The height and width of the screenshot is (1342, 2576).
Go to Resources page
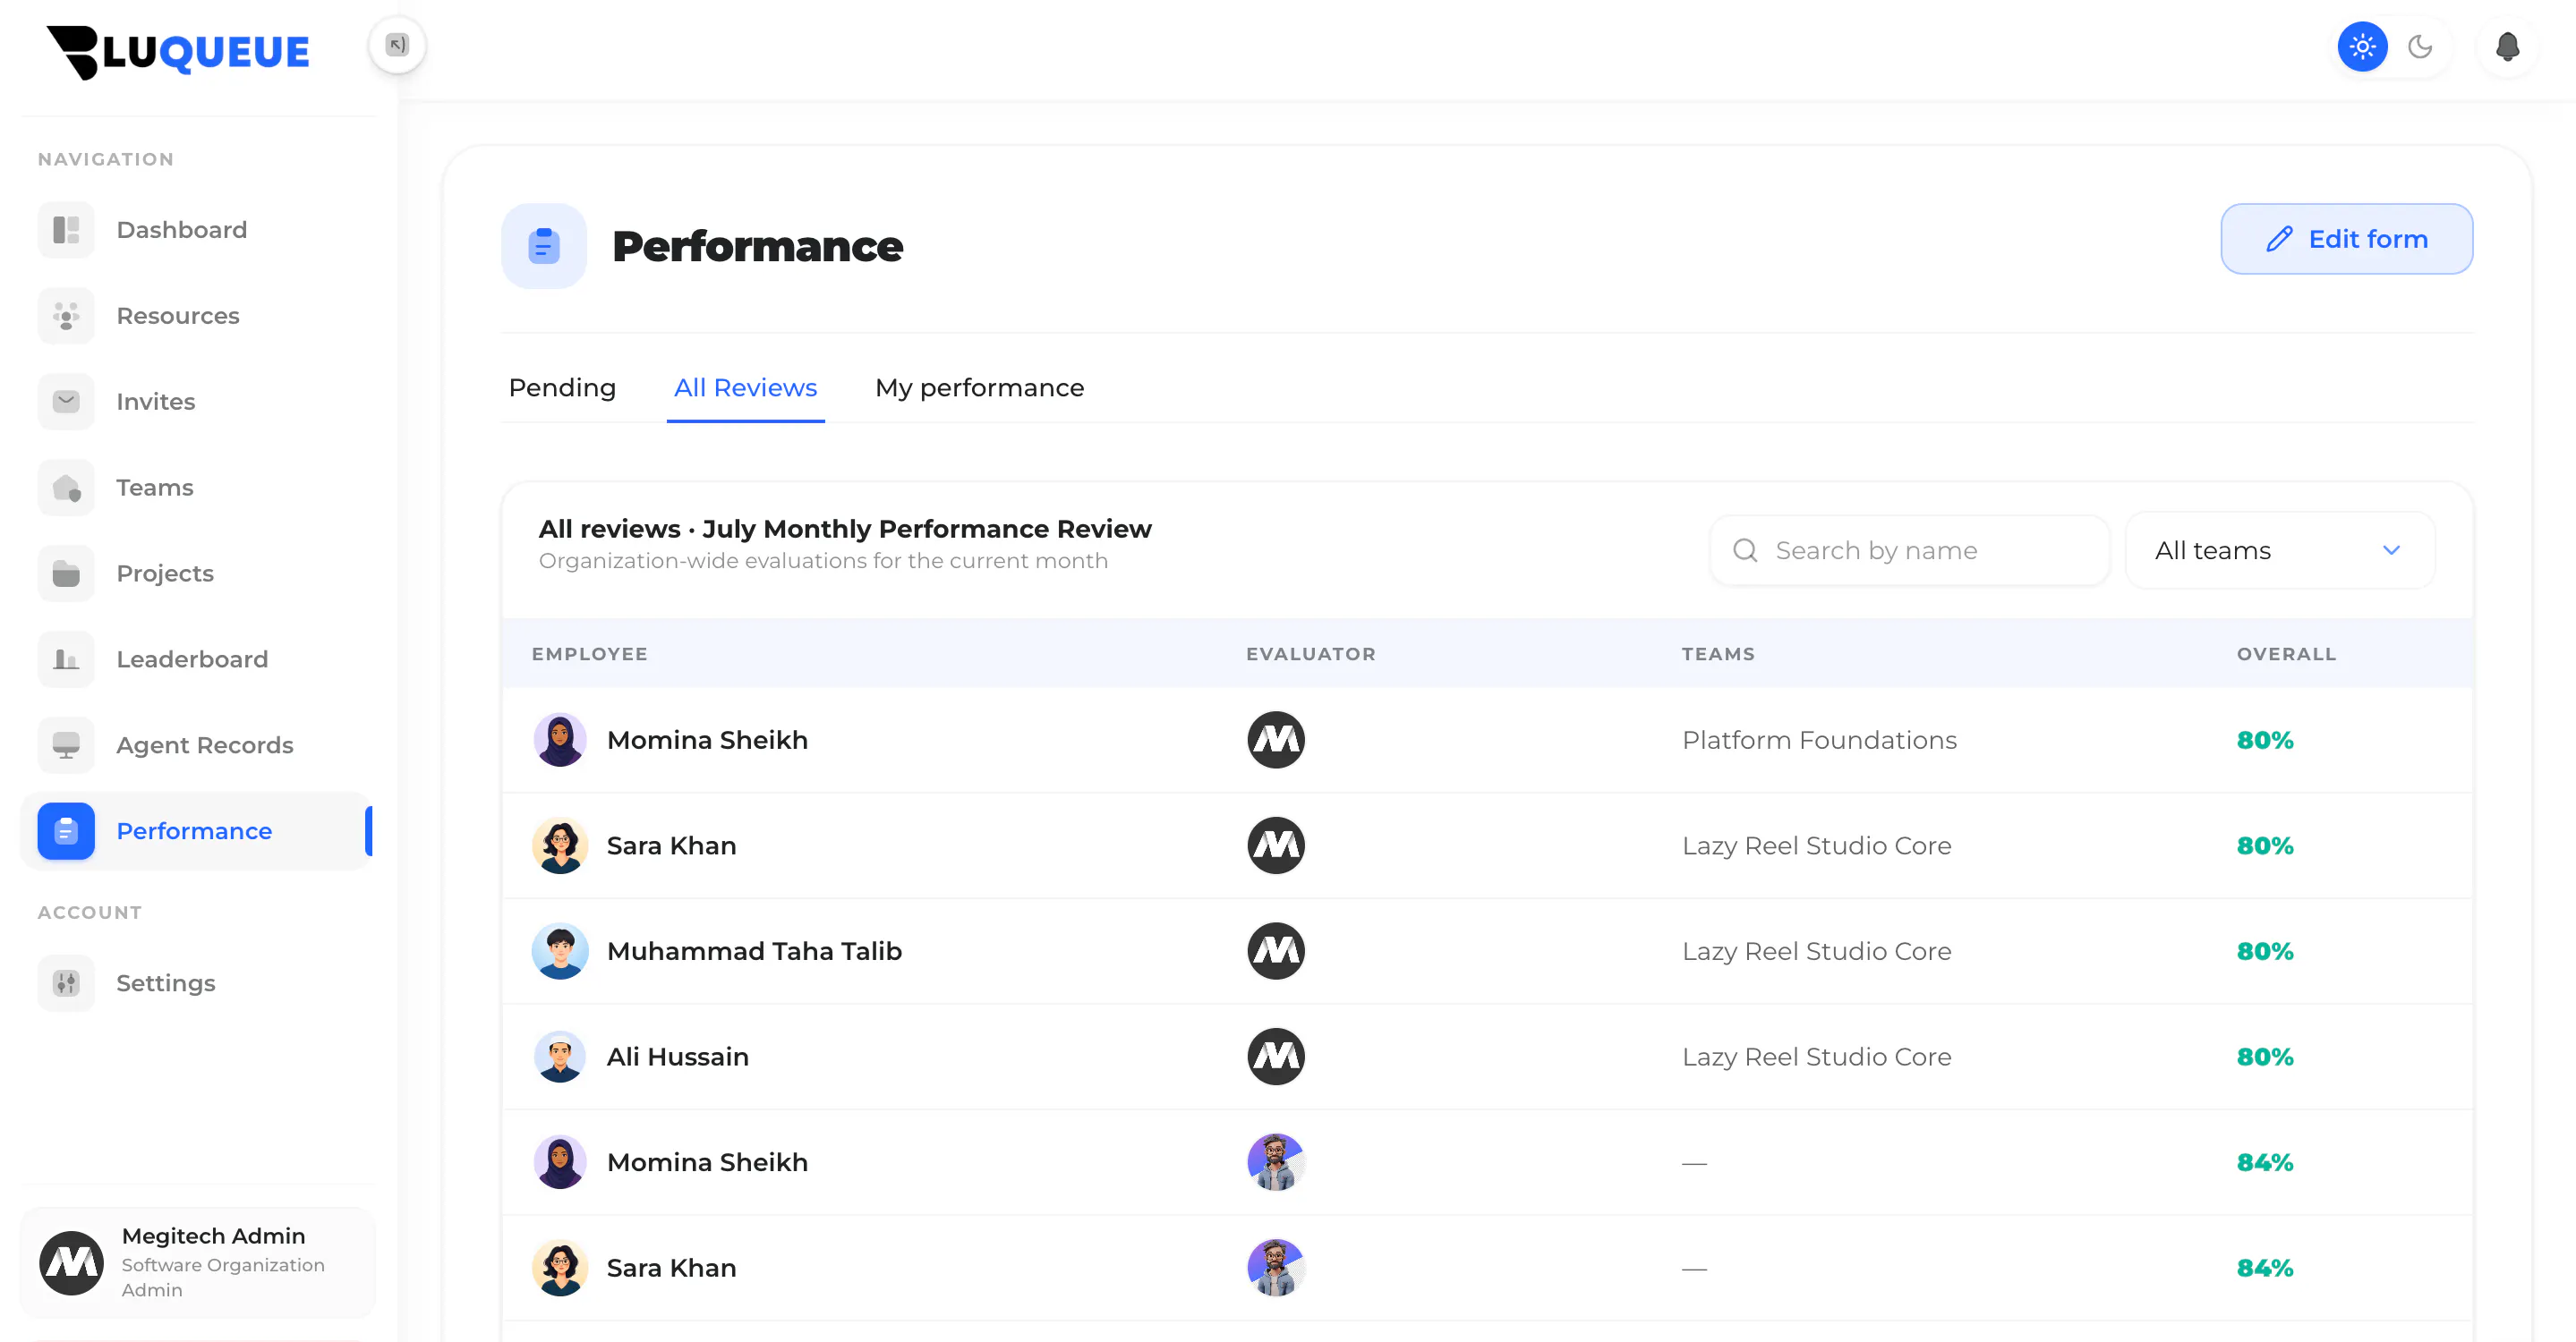point(197,316)
